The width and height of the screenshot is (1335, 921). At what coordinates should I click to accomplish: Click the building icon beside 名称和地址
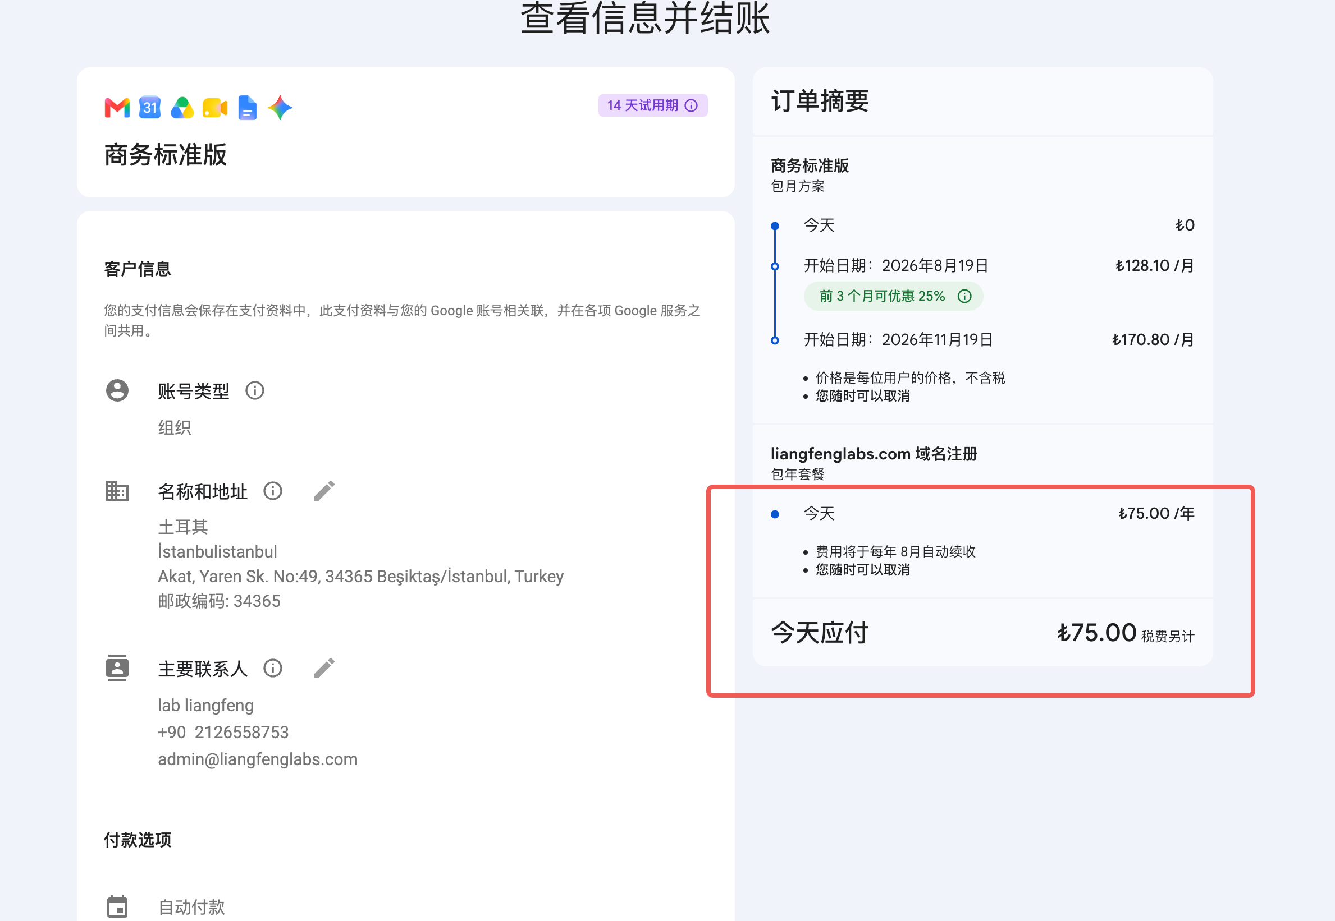click(x=117, y=491)
